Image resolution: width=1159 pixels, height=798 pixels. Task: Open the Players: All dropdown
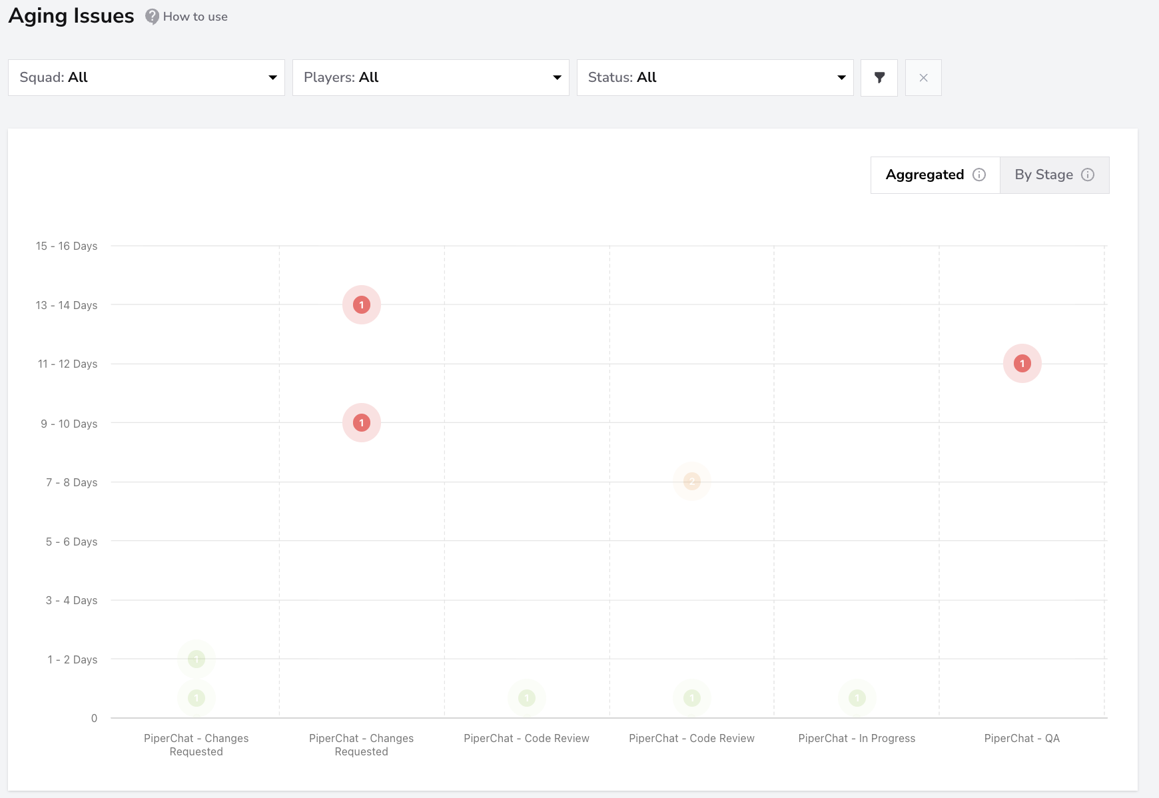click(x=431, y=78)
